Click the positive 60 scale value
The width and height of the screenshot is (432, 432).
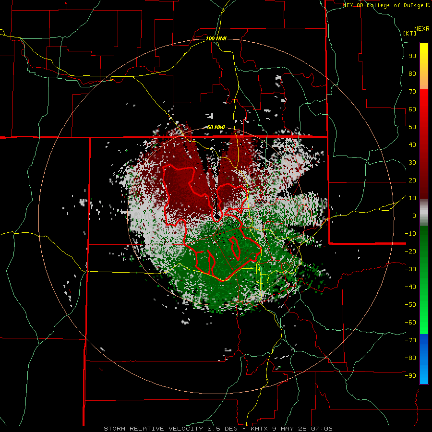point(412,109)
